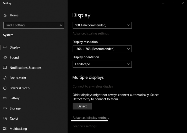Click the Sound speaker icon
This screenshot has height=133, width=187.
(x=5, y=58)
